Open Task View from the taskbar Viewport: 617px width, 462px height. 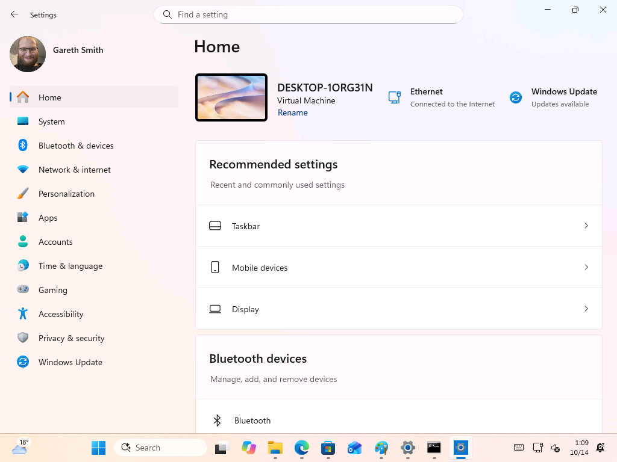pyautogui.click(x=222, y=448)
